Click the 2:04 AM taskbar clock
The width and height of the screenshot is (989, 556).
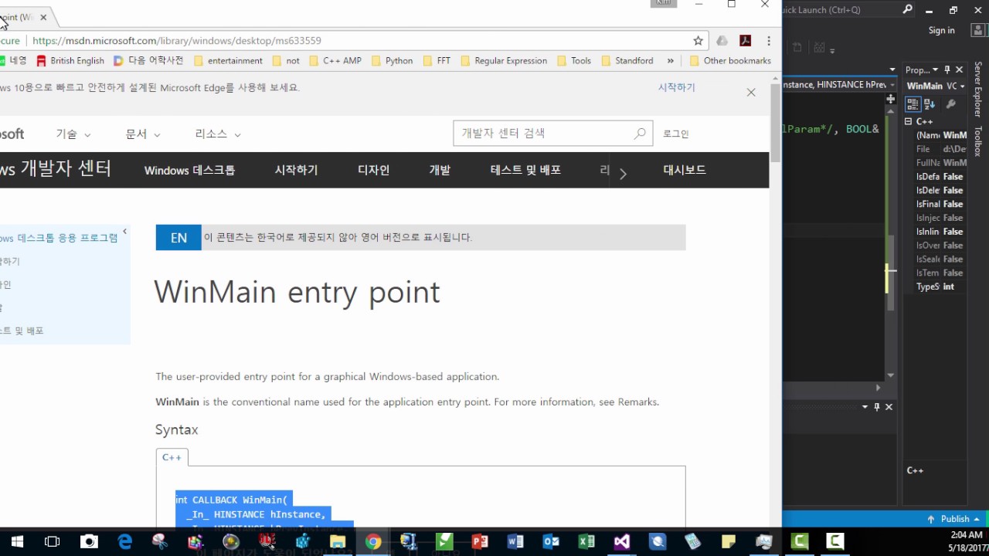[x=967, y=534]
